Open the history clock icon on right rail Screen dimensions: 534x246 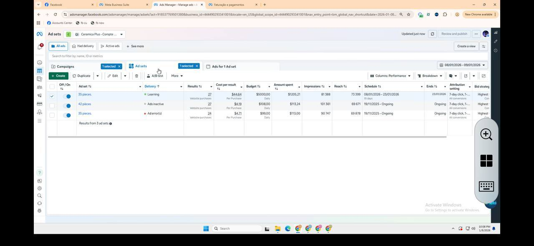pos(496,50)
